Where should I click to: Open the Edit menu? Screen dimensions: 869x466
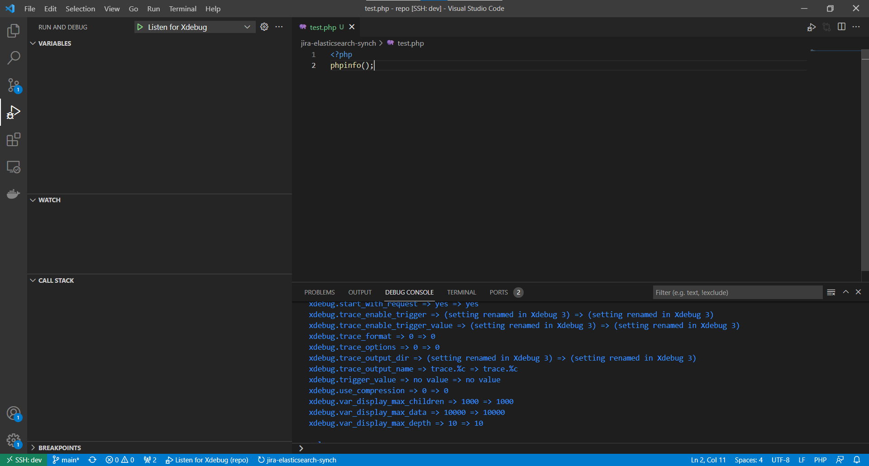point(50,9)
